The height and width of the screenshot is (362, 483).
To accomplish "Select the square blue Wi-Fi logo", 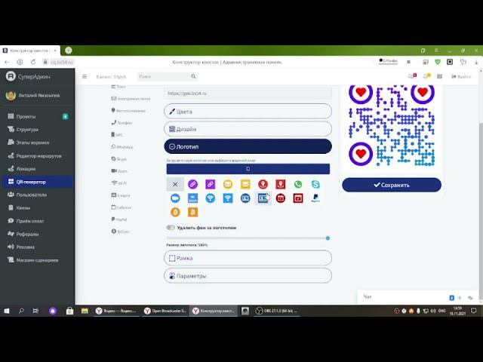I will point(228,198).
